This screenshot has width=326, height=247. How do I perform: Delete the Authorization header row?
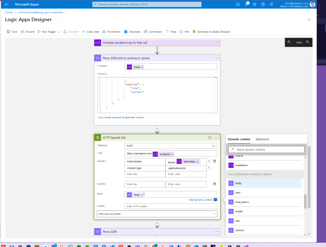(209, 161)
